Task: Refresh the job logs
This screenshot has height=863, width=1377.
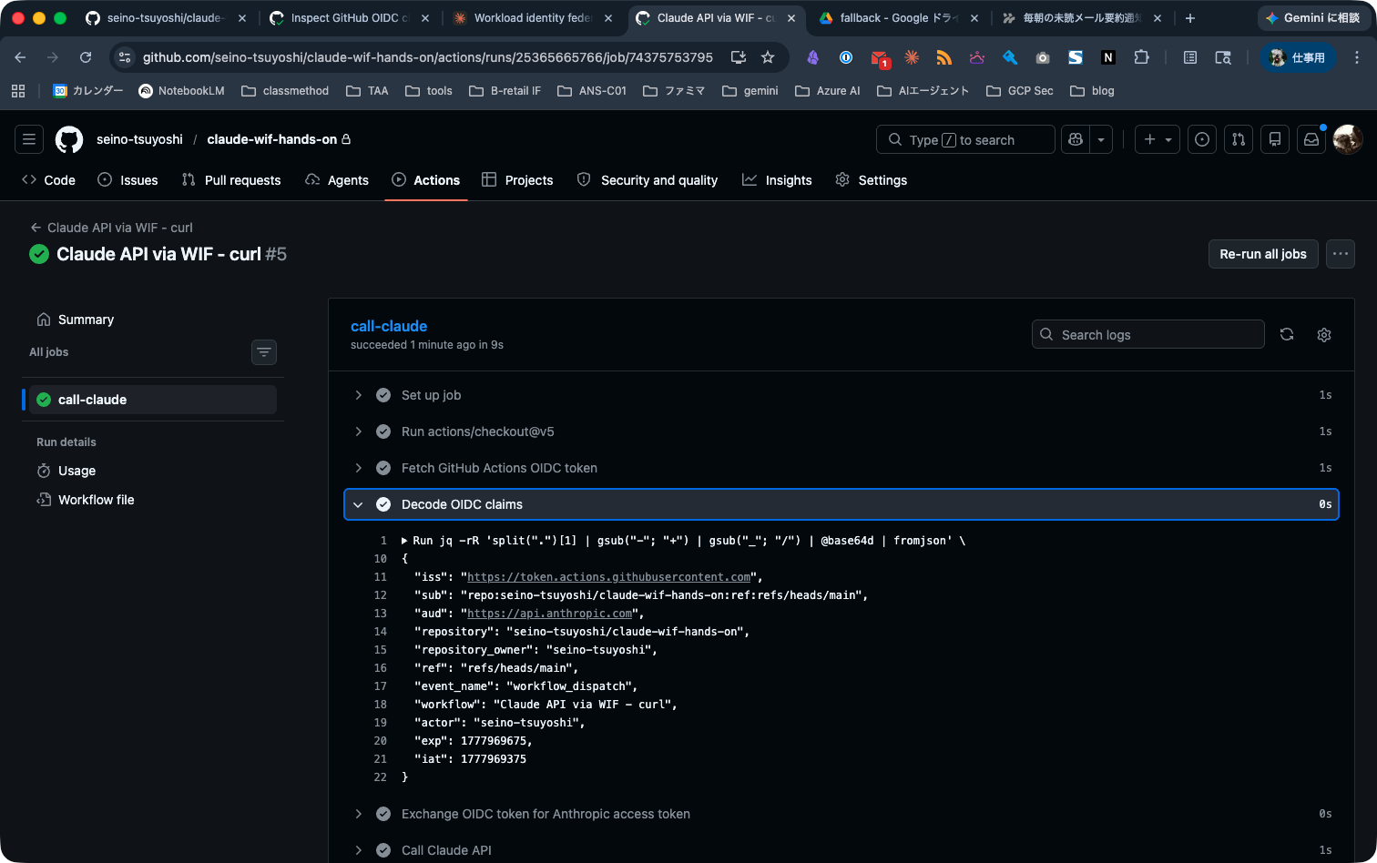Action: [x=1287, y=334]
